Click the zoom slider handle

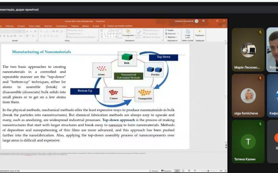208,171
